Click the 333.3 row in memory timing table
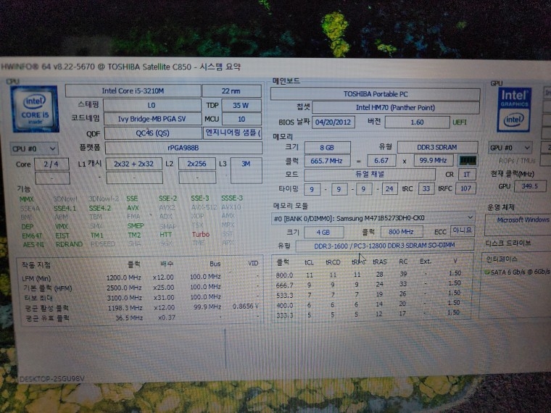The width and height of the screenshot is (551, 413). 368,314
